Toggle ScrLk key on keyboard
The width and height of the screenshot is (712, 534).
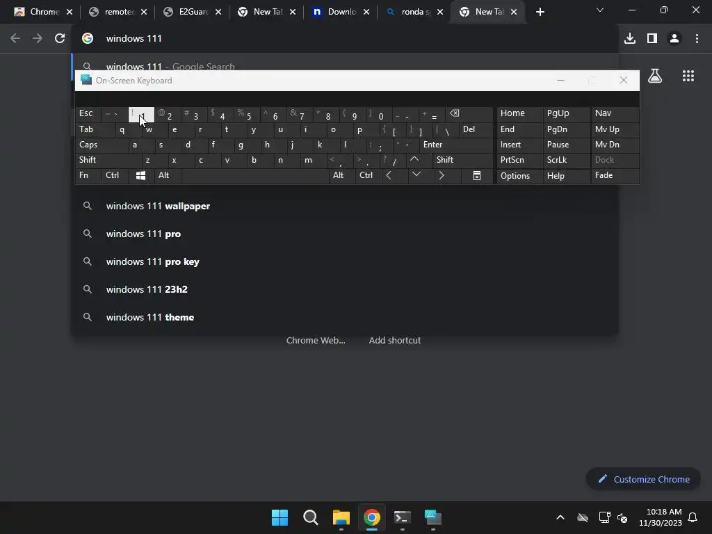[566, 160]
